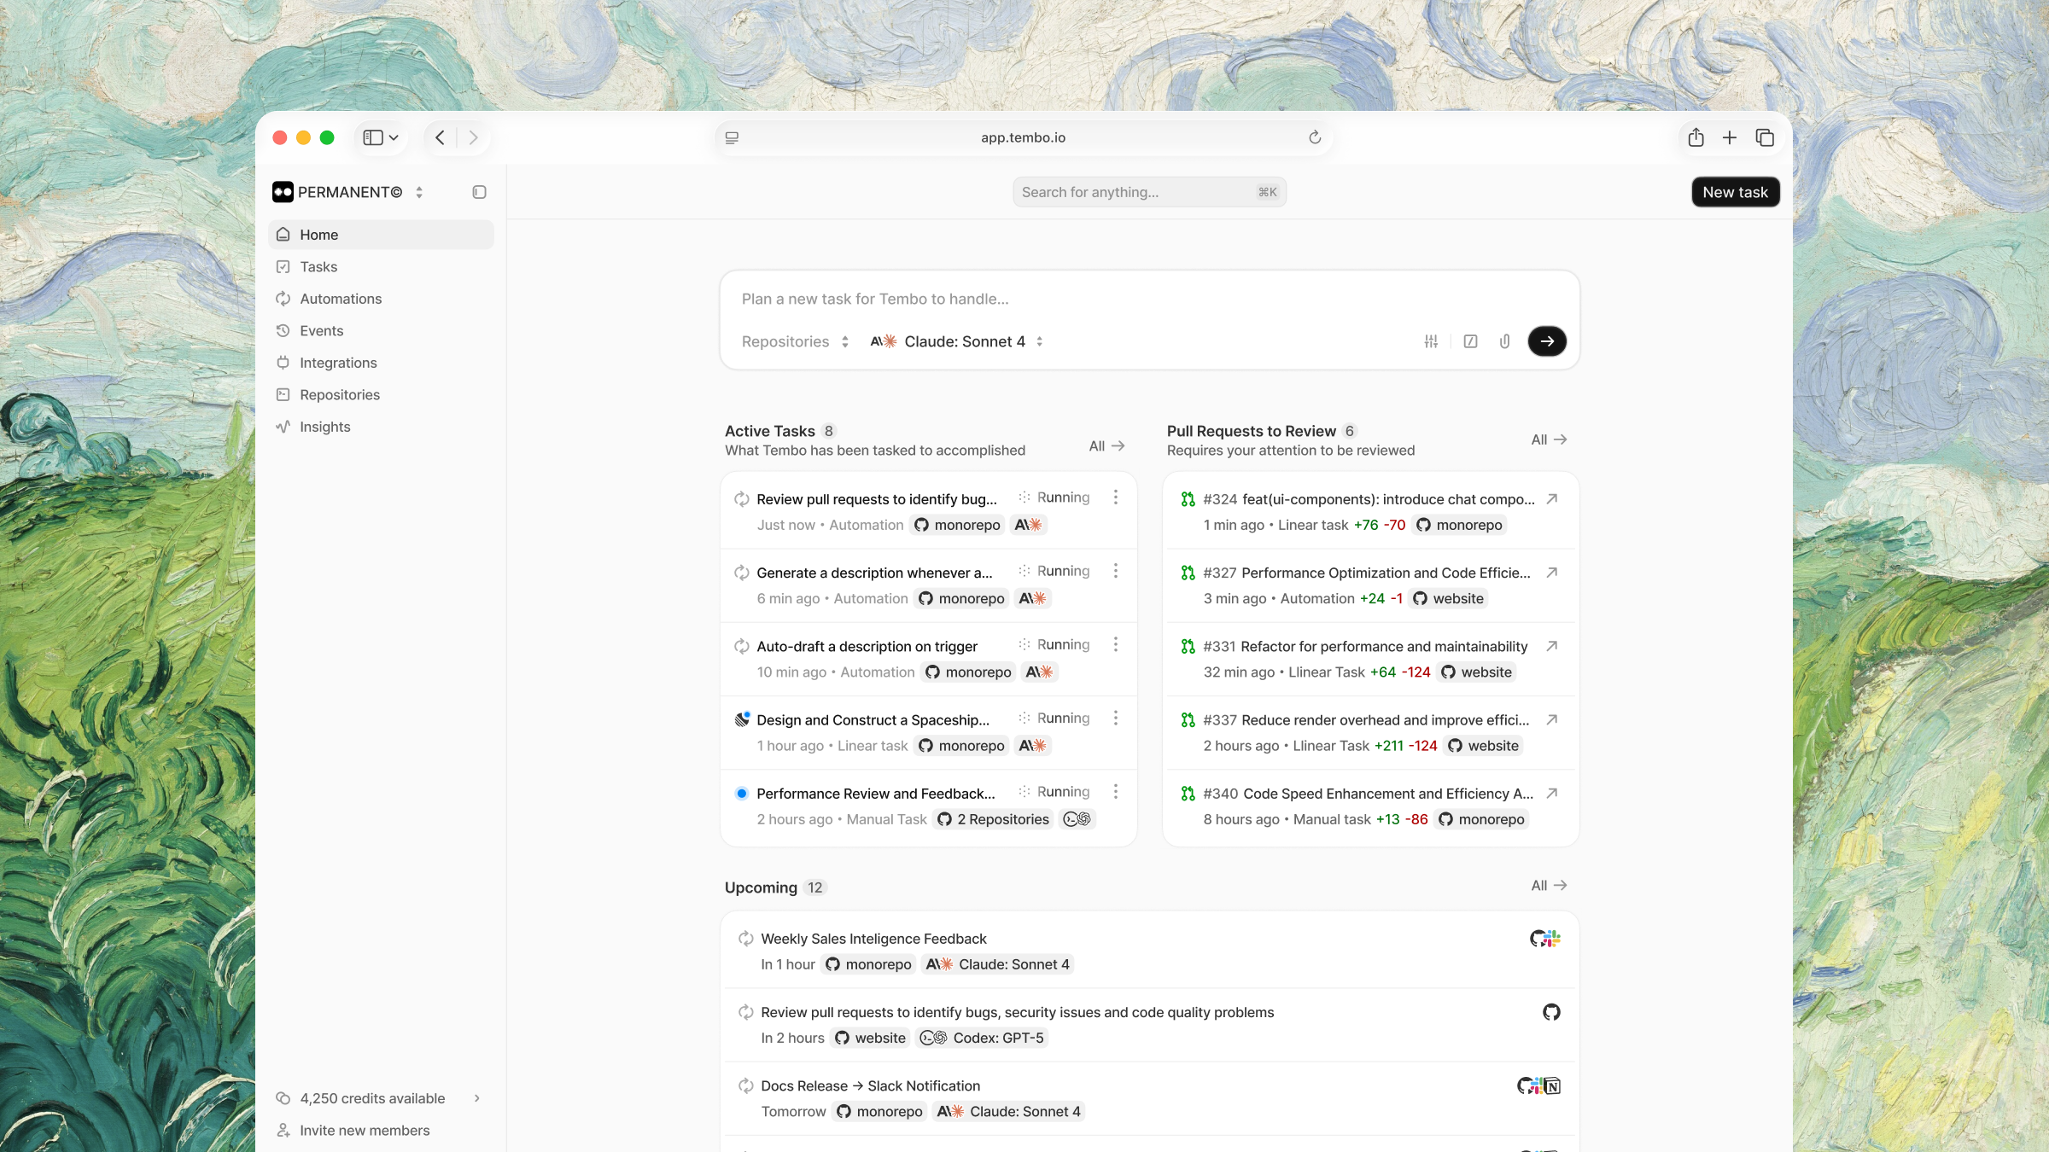
Task: Click the Safari share icon
Action: [x=1696, y=137]
